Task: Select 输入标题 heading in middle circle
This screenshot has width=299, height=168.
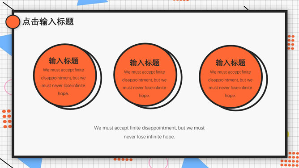Action: (x=145, y=63)
